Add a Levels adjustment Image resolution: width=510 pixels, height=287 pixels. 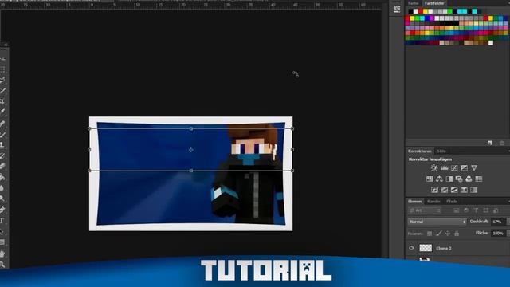pyautogui.click(x=445, y=168)
